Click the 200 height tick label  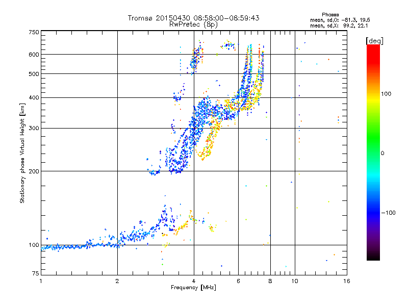click(x=34, y=171)
